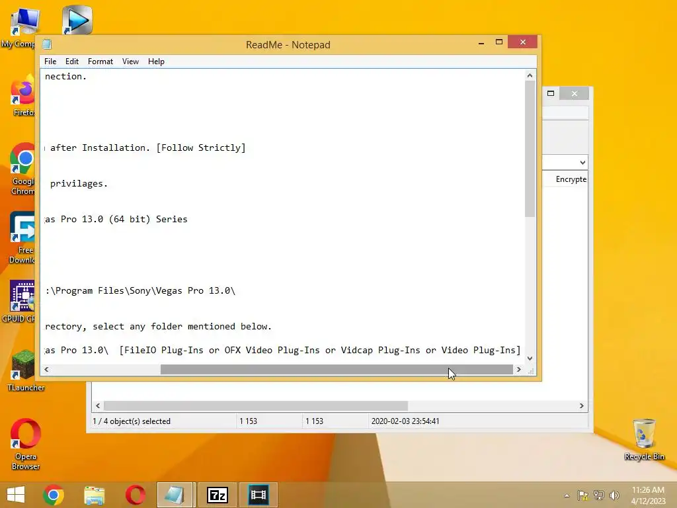Maximize the ReadMe Notepad window
This screenshot has height=508, width=677.
coord(498,42)
